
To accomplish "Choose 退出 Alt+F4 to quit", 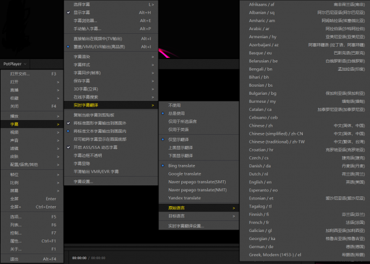I will 32,259.
